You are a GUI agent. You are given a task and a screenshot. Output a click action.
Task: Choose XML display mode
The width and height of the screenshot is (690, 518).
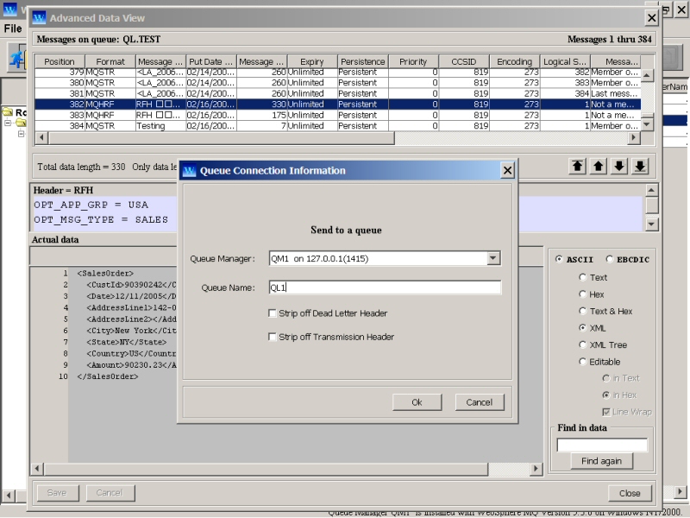(583, 328)
